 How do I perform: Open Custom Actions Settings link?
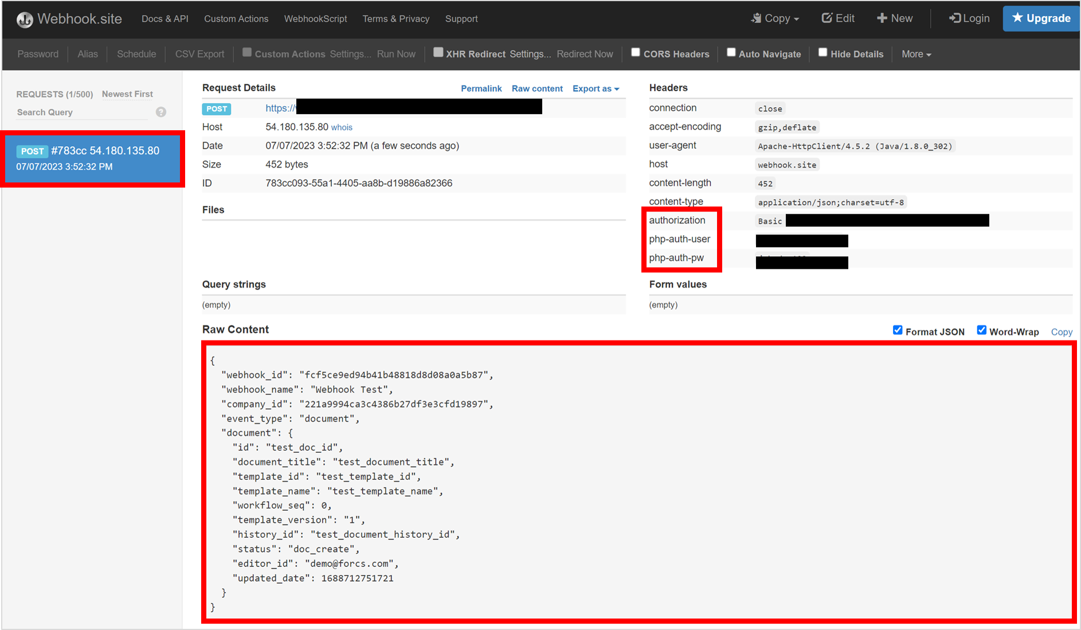pyautogui.click(x=350, y=54)
